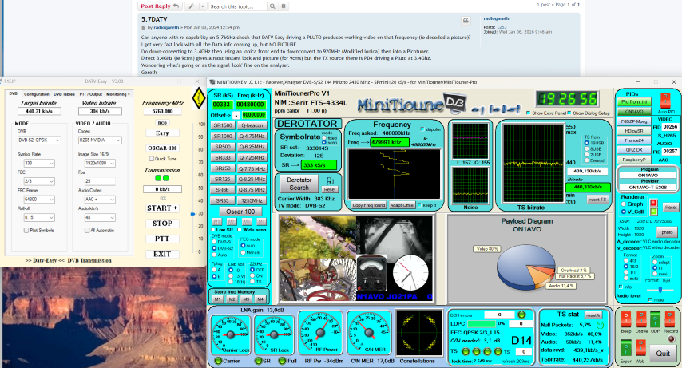
Task: Click the Frequency MHz 5760.000 field
Action: [162, 111]
